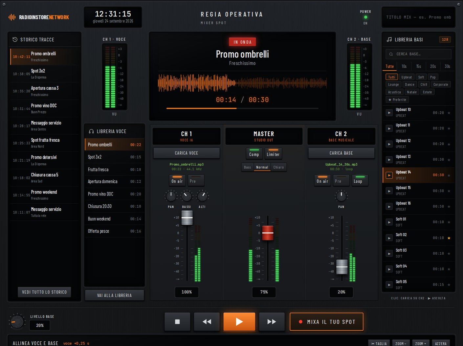This screenshot has height=346, width=463.
Task: Star the Soft 05 base
Action: (449, 285)
